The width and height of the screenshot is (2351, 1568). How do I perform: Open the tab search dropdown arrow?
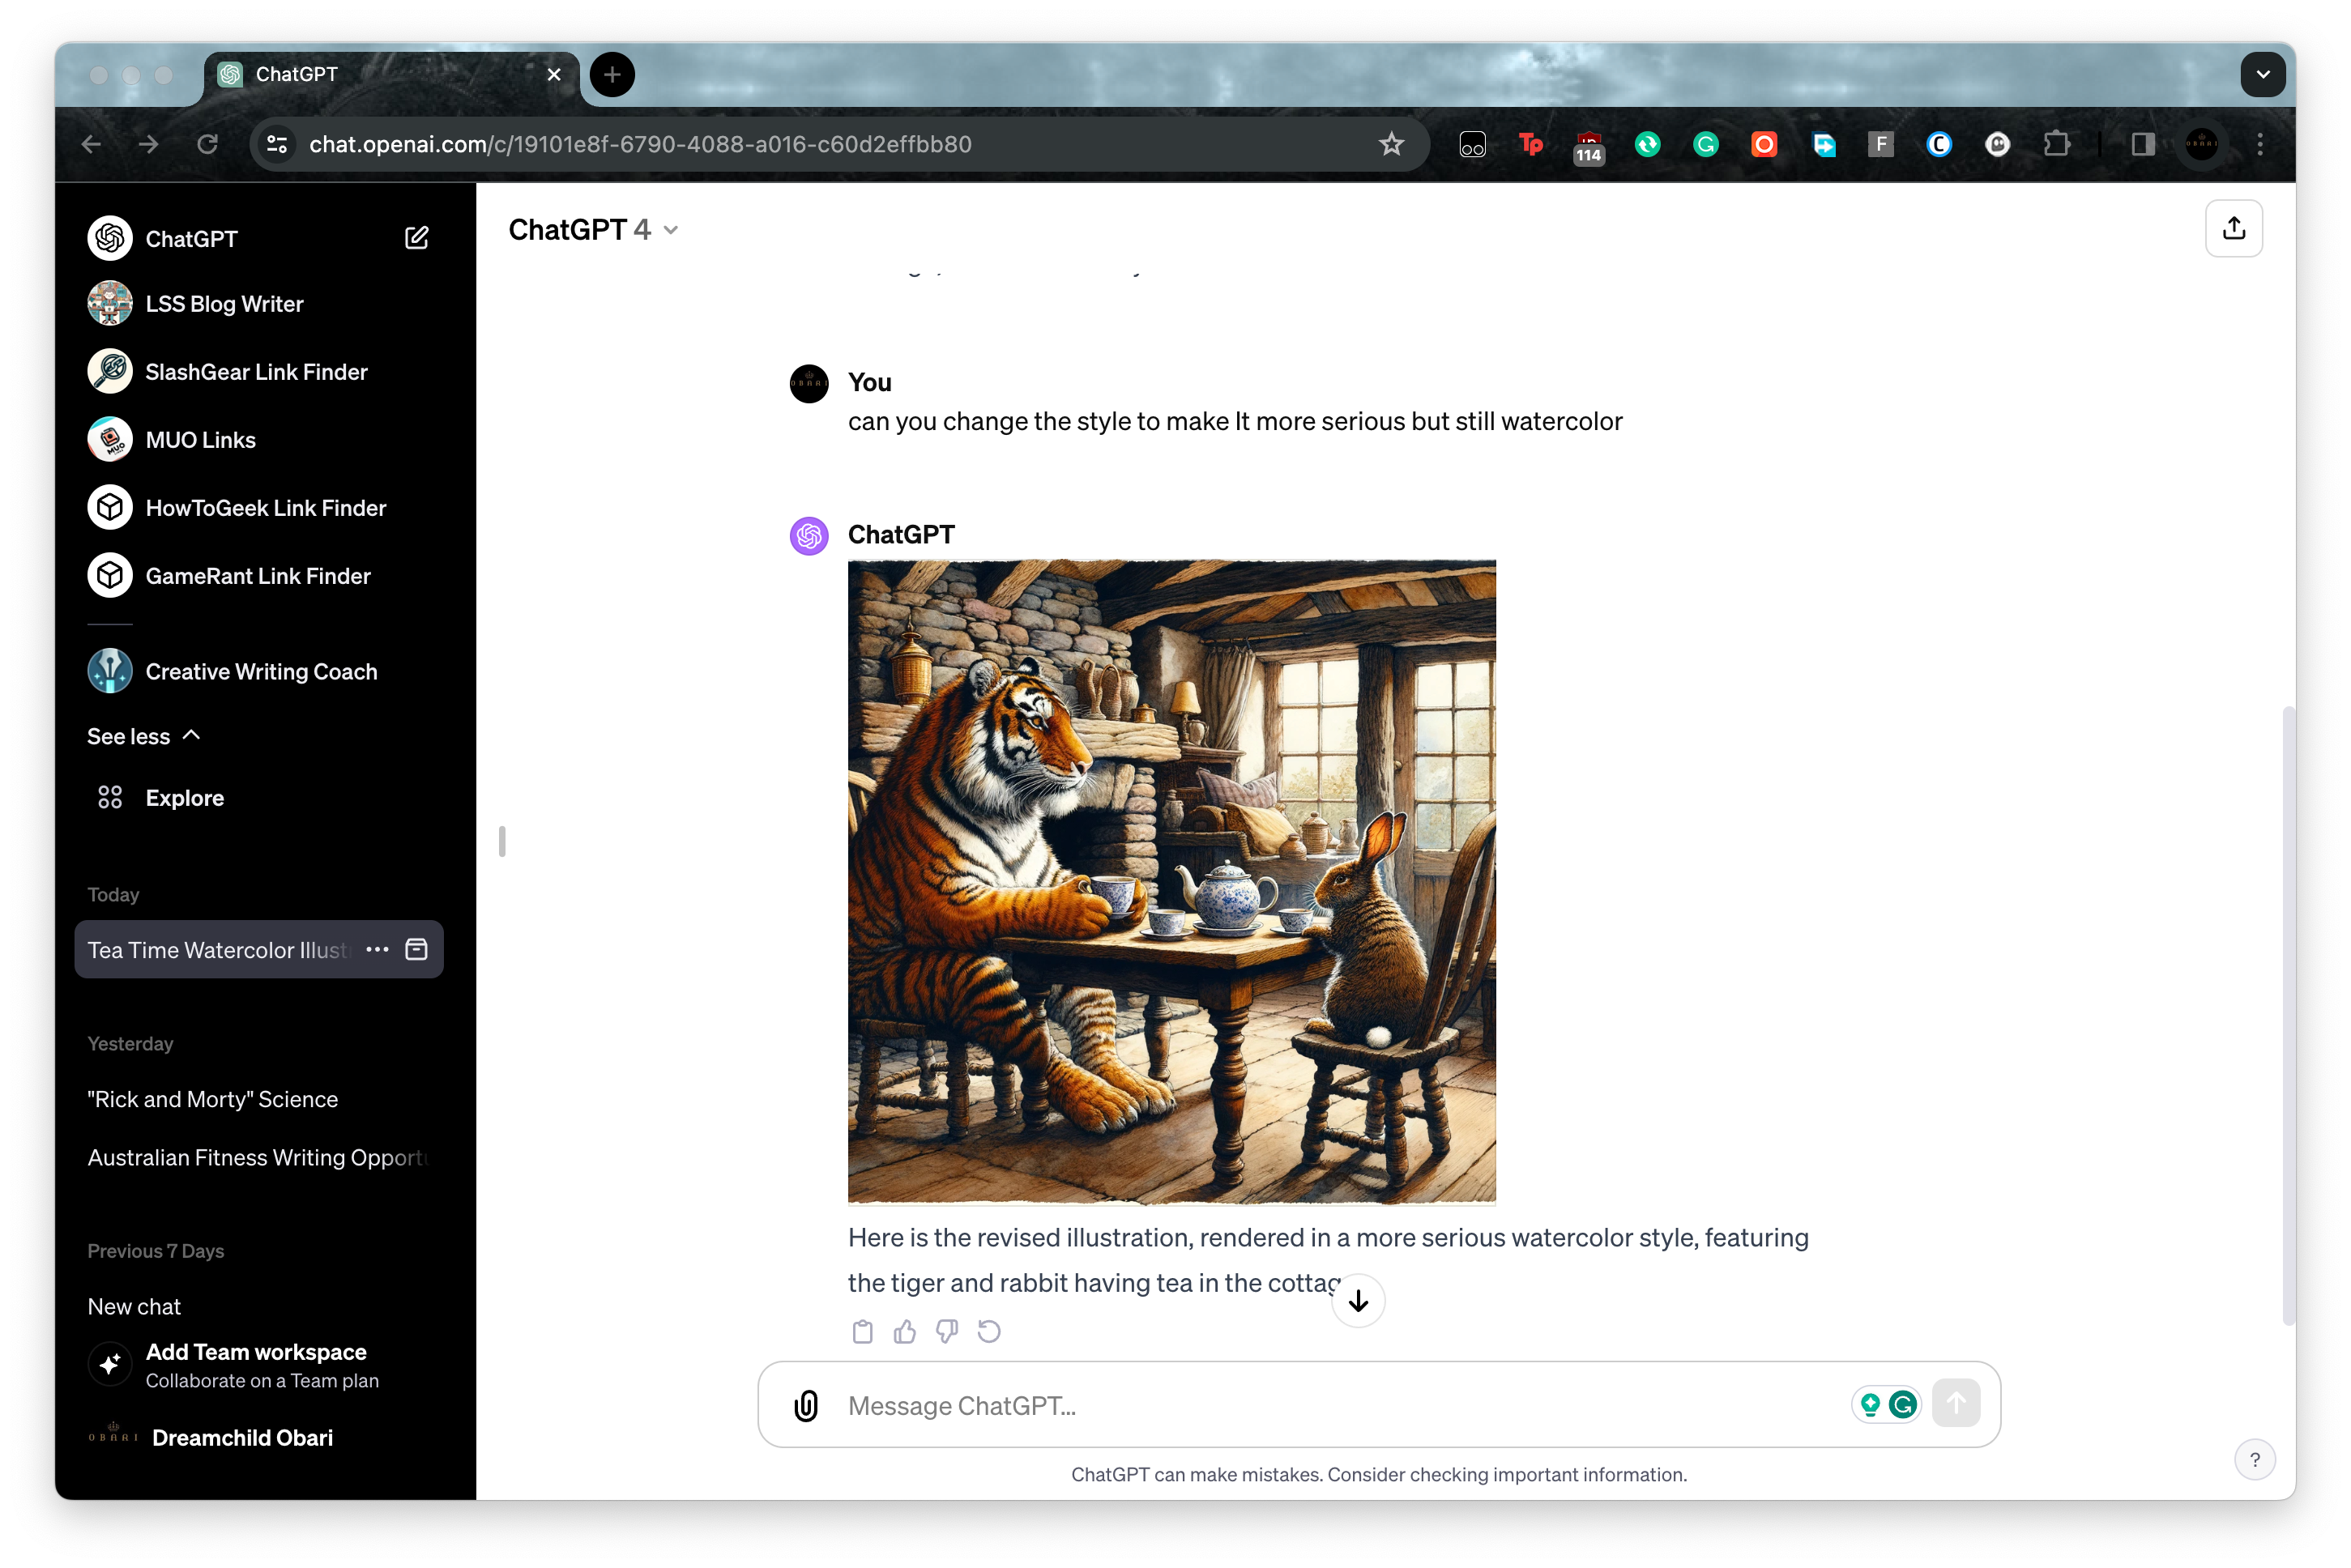(x=2261, y=74)
